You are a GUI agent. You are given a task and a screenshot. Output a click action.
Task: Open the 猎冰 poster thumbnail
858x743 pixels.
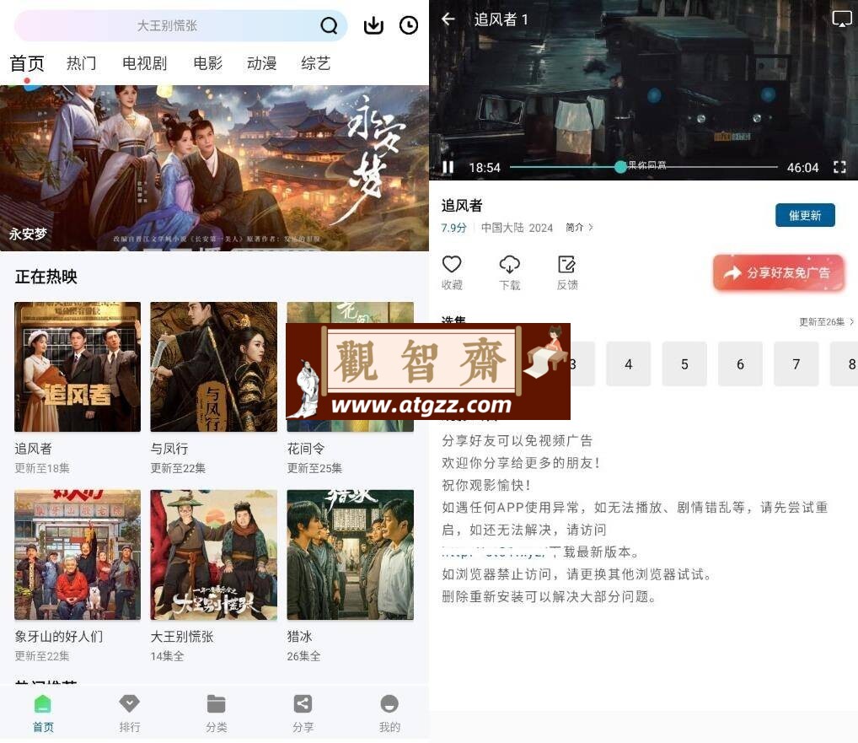[x=351, y=555]
